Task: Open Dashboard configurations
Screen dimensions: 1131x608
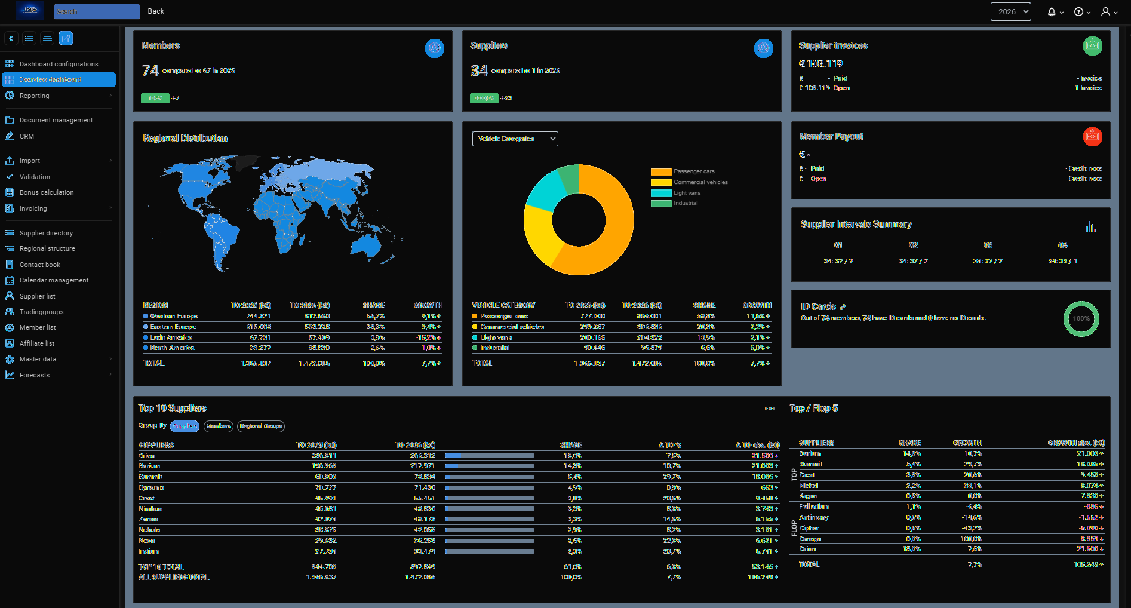Action: pos(59,64)
